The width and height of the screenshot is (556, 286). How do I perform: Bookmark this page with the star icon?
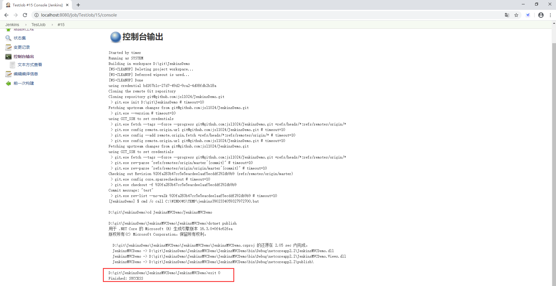click(516, 15)
